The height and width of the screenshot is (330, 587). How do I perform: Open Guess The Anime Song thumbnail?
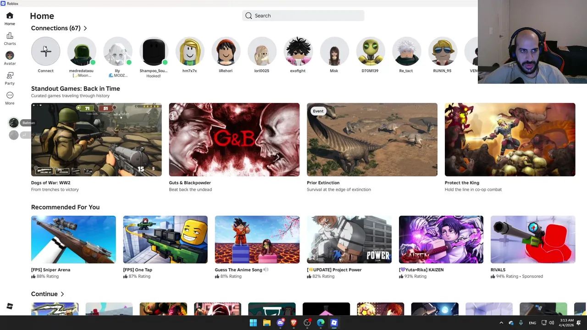(257, 239)
